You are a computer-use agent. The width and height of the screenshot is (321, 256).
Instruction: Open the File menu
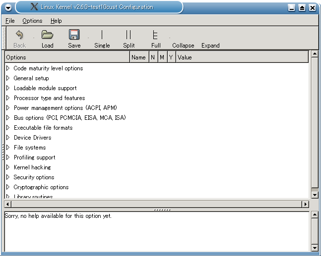(x=10, y=21)
